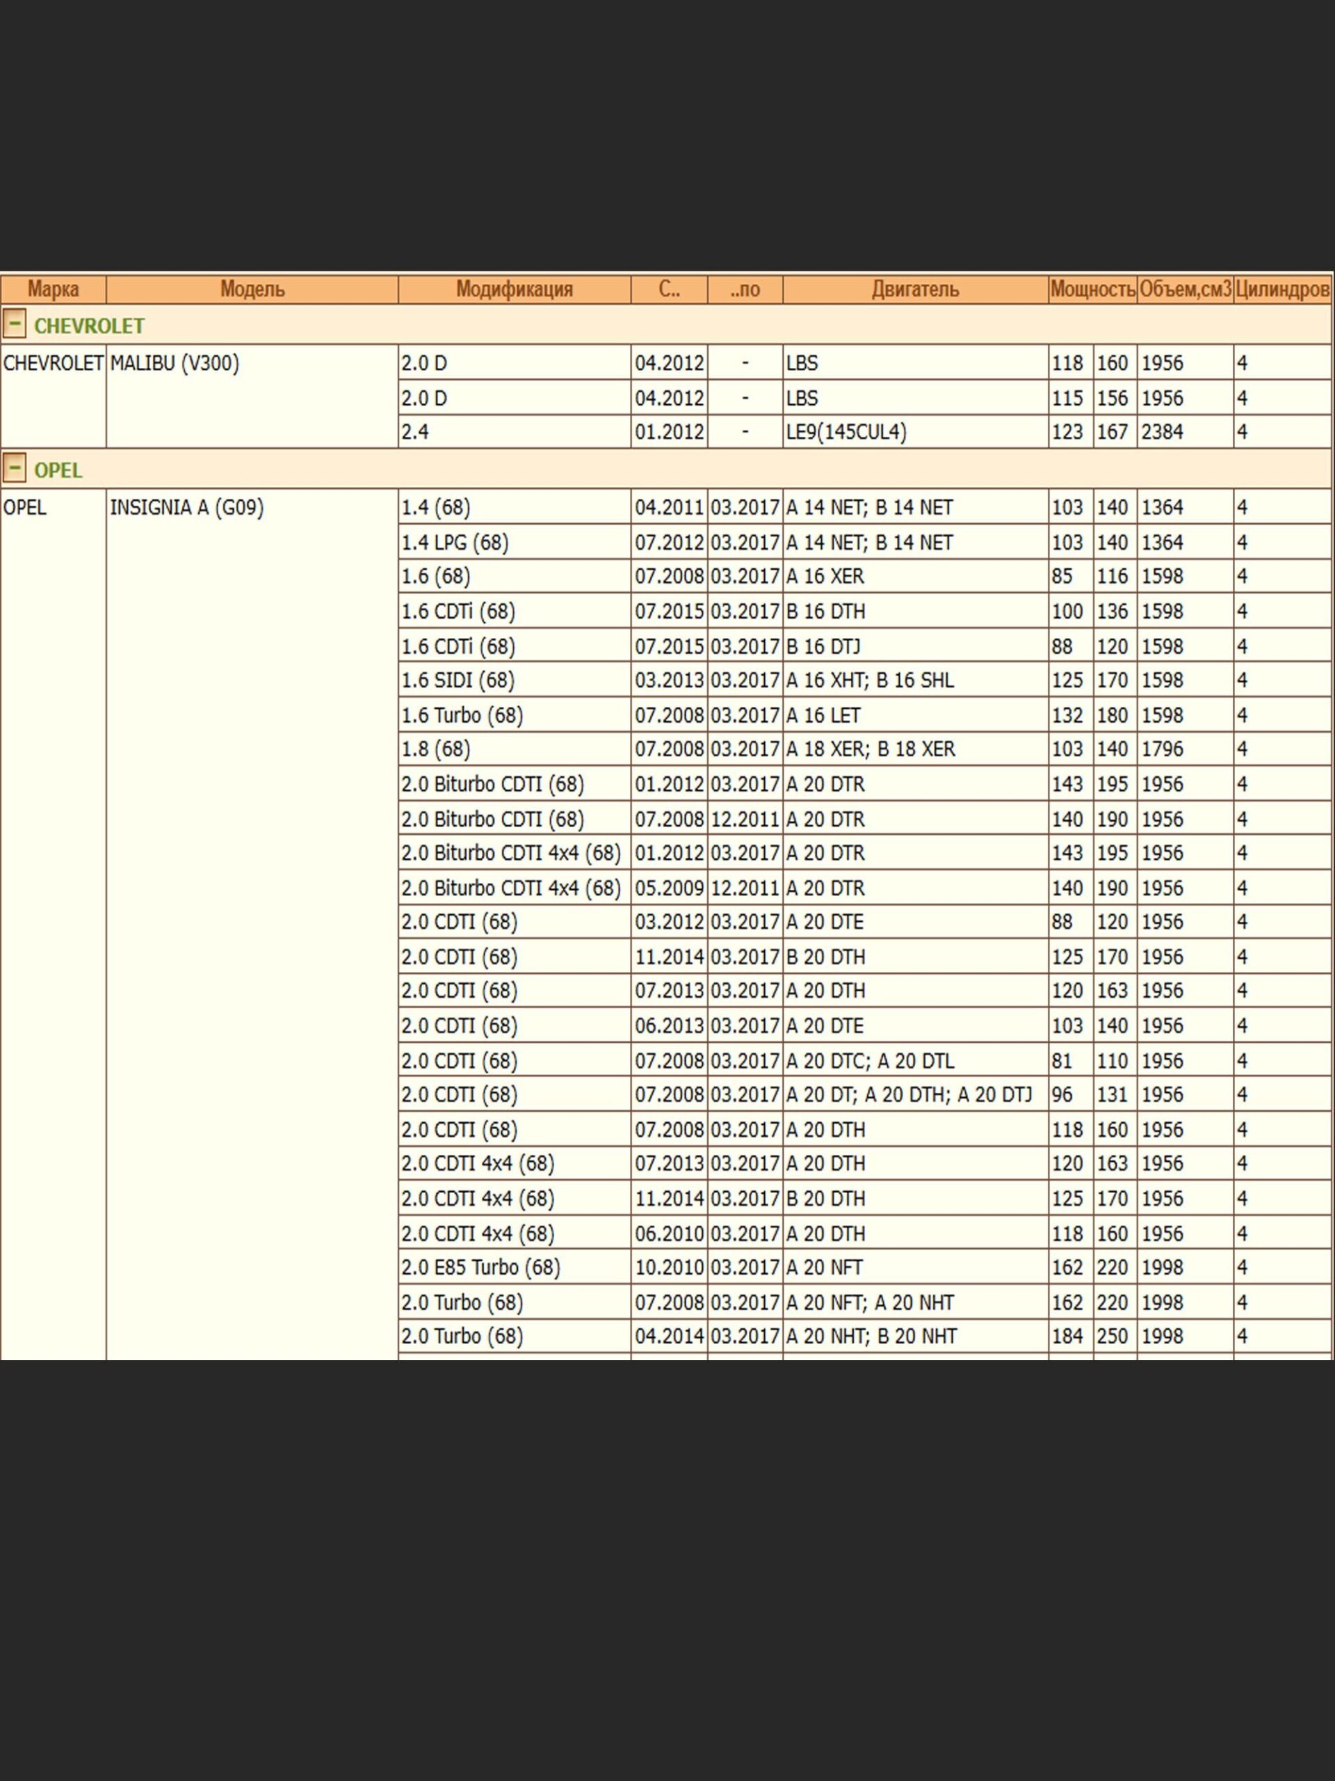Click the Модель column header
This screenshot has height=1781, width=1335.
coord(252,290)
